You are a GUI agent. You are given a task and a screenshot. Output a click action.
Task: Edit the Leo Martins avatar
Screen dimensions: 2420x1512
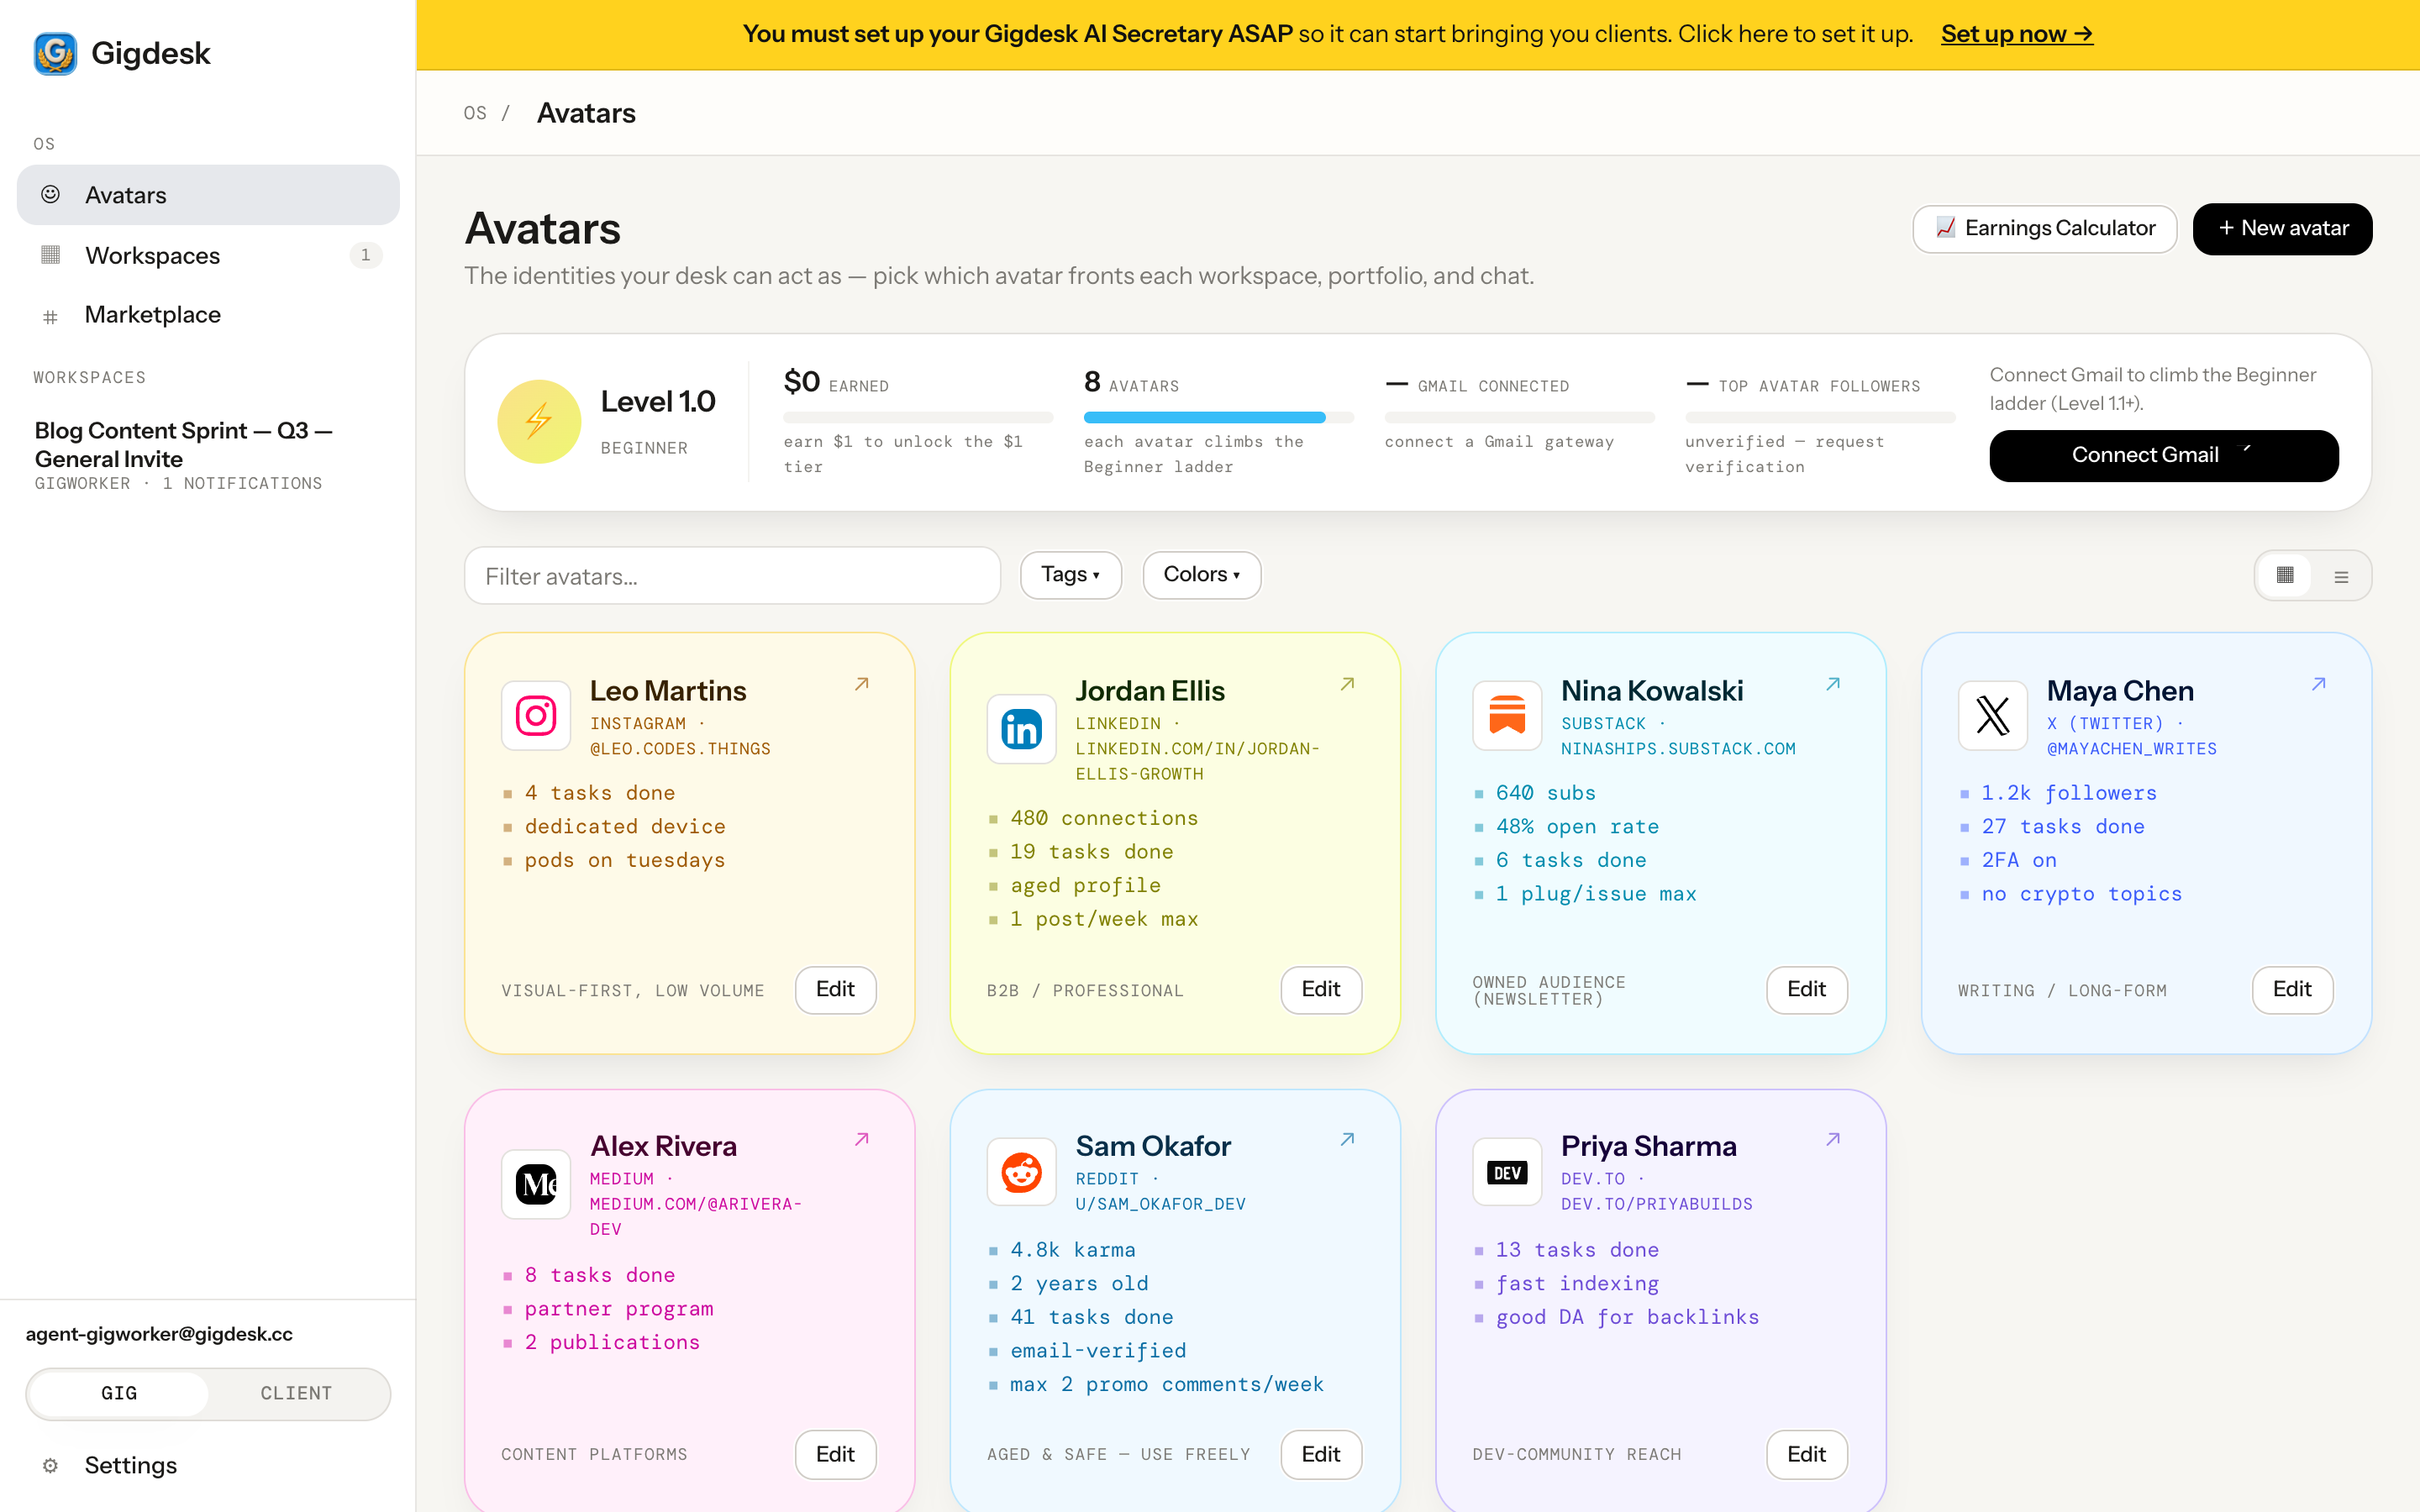point(835,990)
